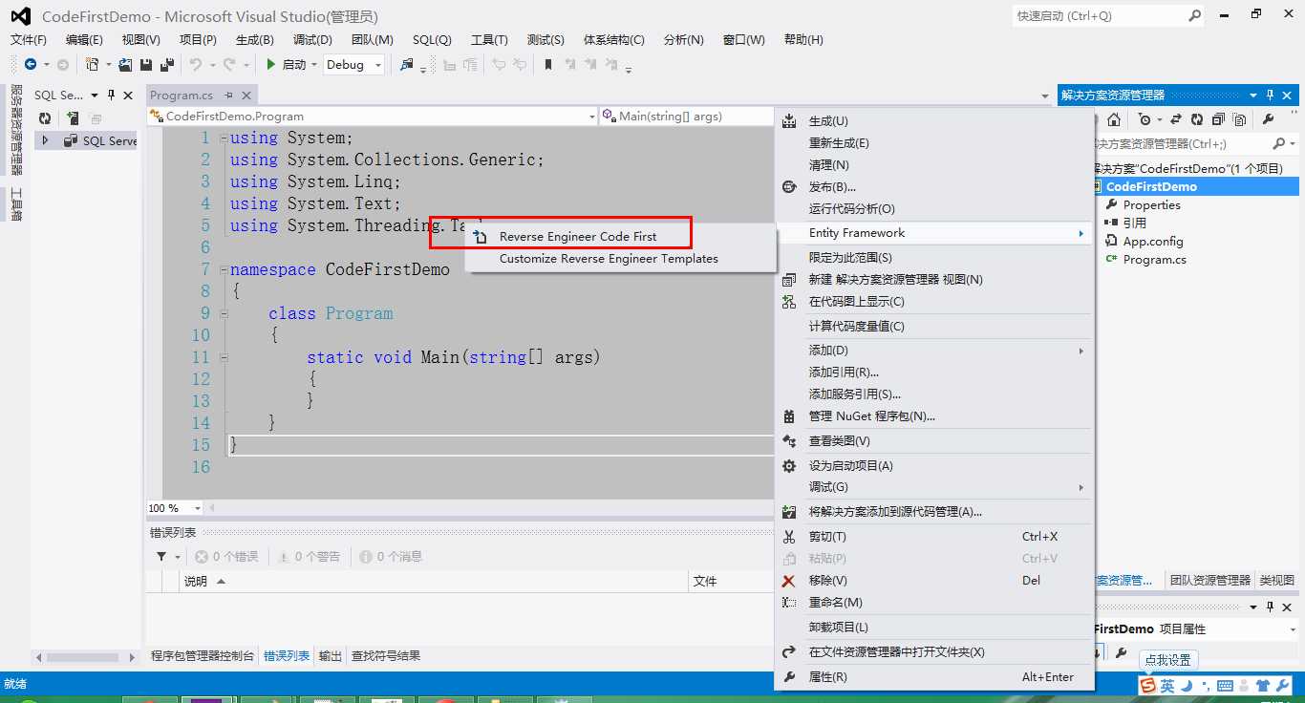The image size is (1305, 703).
Task: Click the New Project toolbar icon
Action: [92, 65]
